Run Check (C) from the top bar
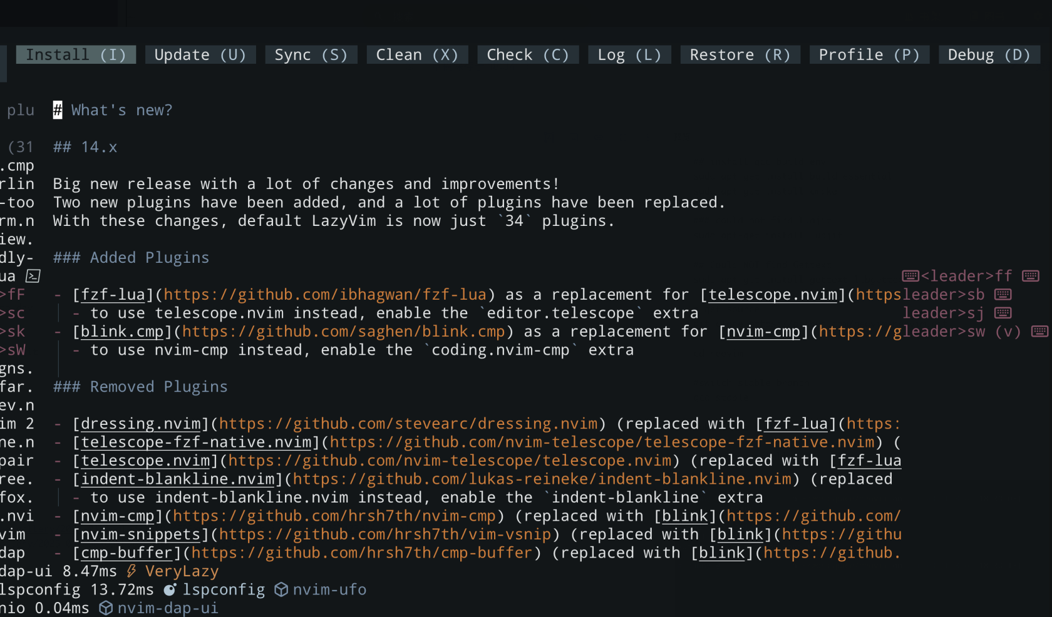 pos(528,55)
